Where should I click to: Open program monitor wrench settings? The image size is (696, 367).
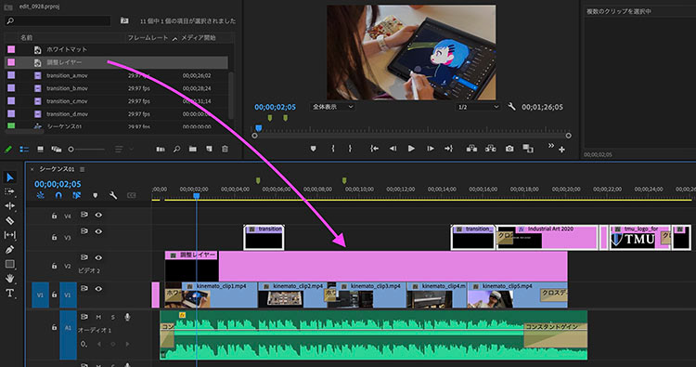tap(511, 107)
